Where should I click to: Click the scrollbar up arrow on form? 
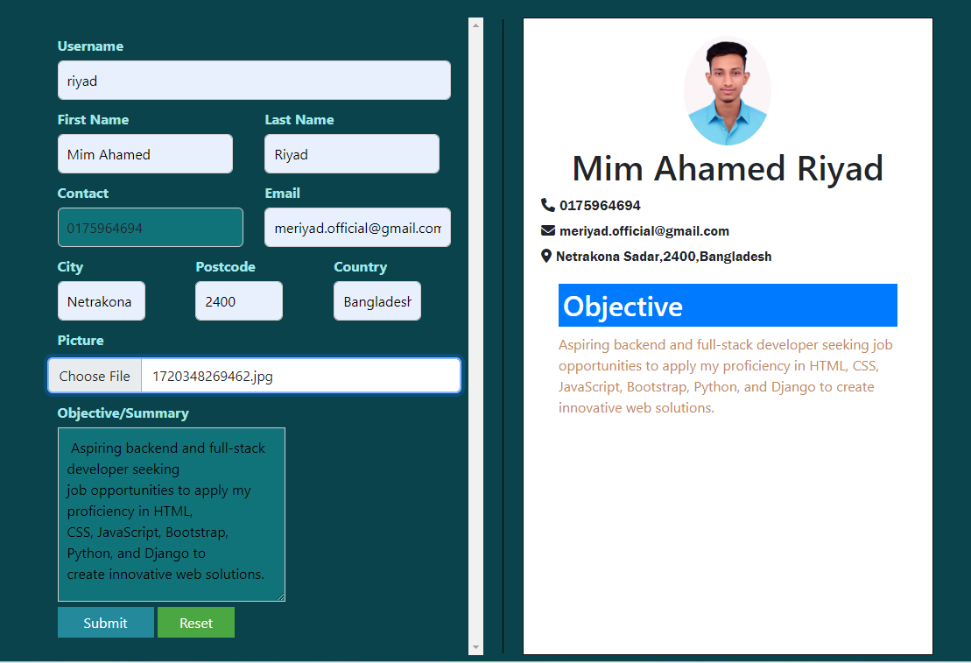click(x=476, y=25)
